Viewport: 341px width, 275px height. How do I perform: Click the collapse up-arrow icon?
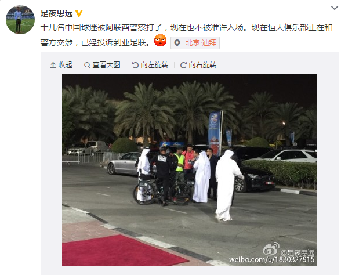[x=53, y=65]
